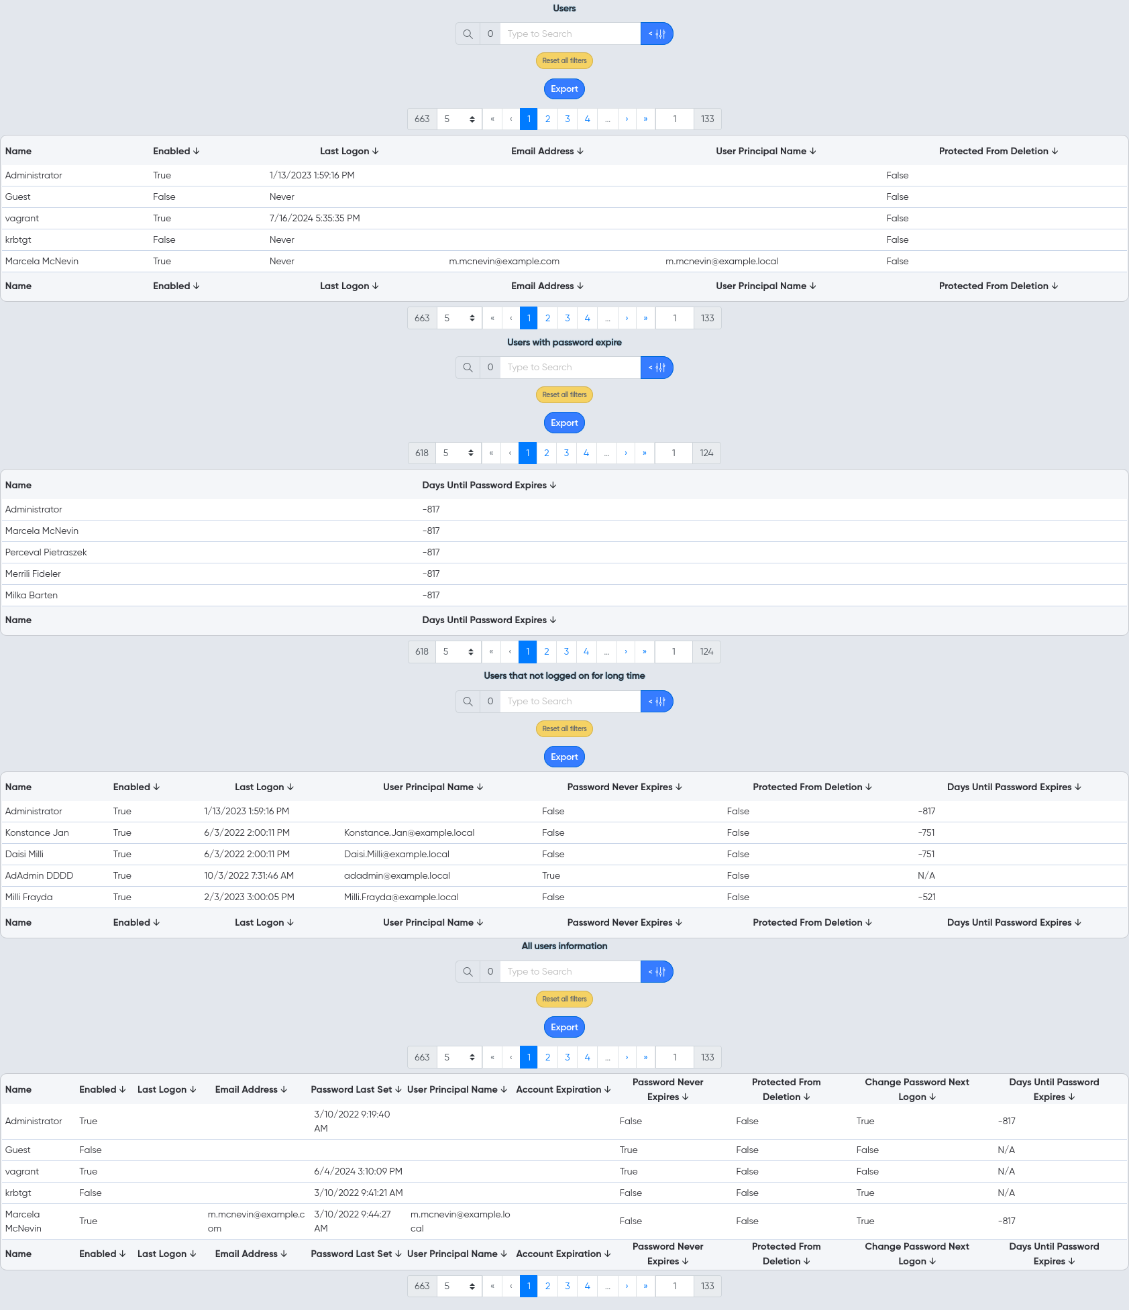Go to last page in Users top pagination
The image size is (1129, 1310).
[x=645, y=119]
